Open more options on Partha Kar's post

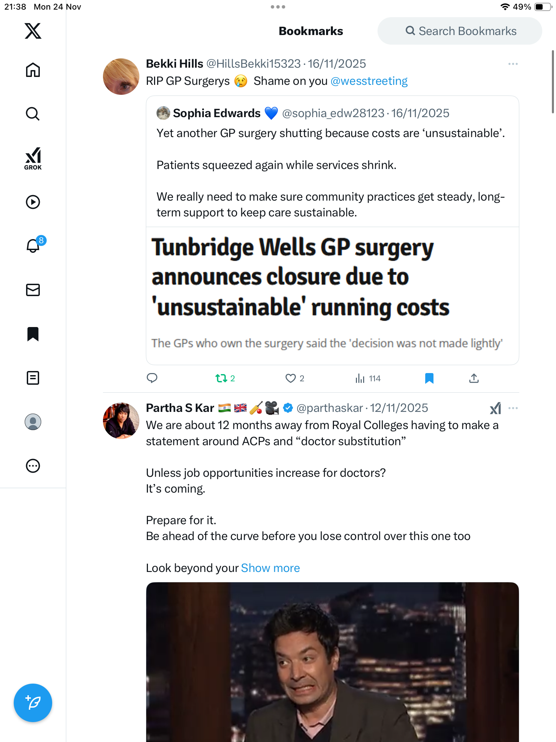coord(513,408)
